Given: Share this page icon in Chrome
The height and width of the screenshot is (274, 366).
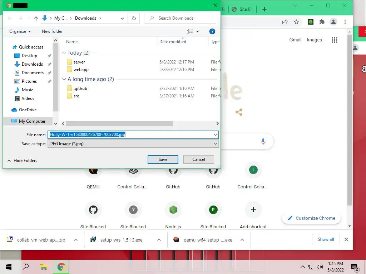Looking at the screenshot, I should tap(285, 22).
